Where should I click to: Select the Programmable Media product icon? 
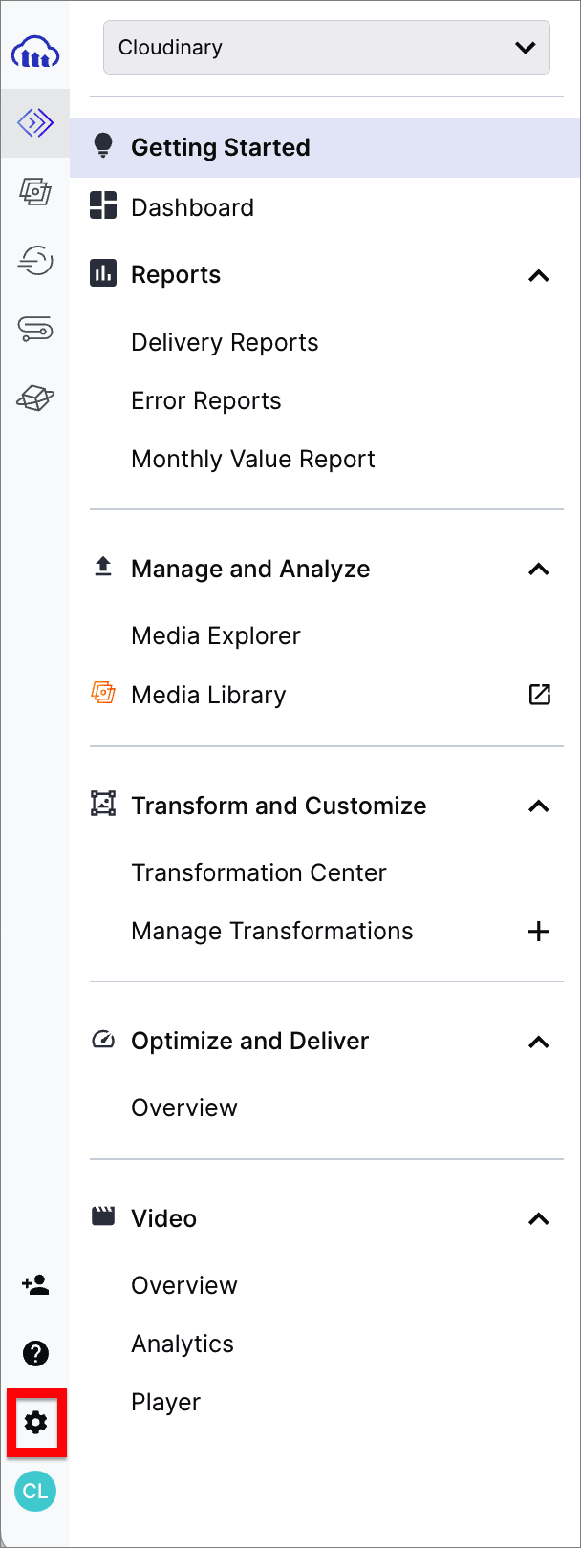tap(35, 122)
